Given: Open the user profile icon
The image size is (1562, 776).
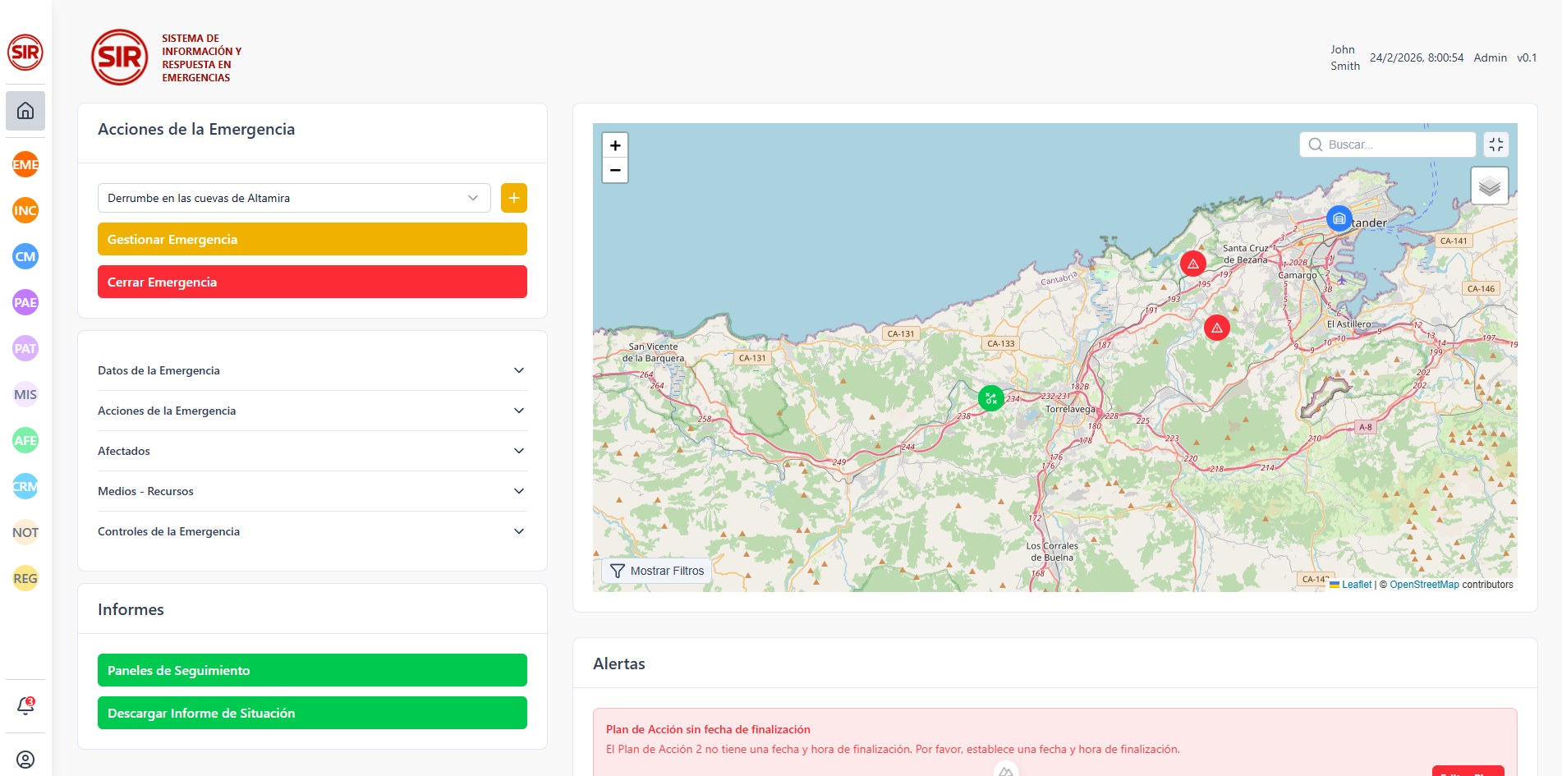Looking at the screenshot, I should point(25,760).
